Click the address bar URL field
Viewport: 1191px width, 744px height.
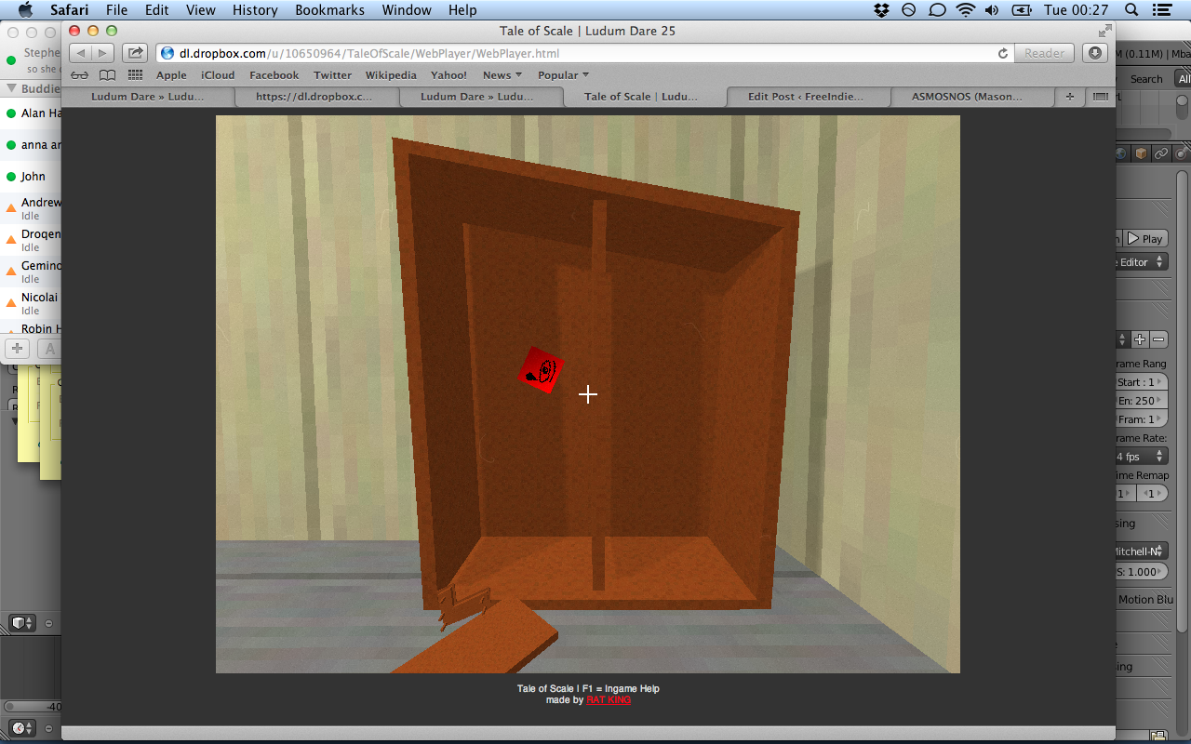point(577,54)
